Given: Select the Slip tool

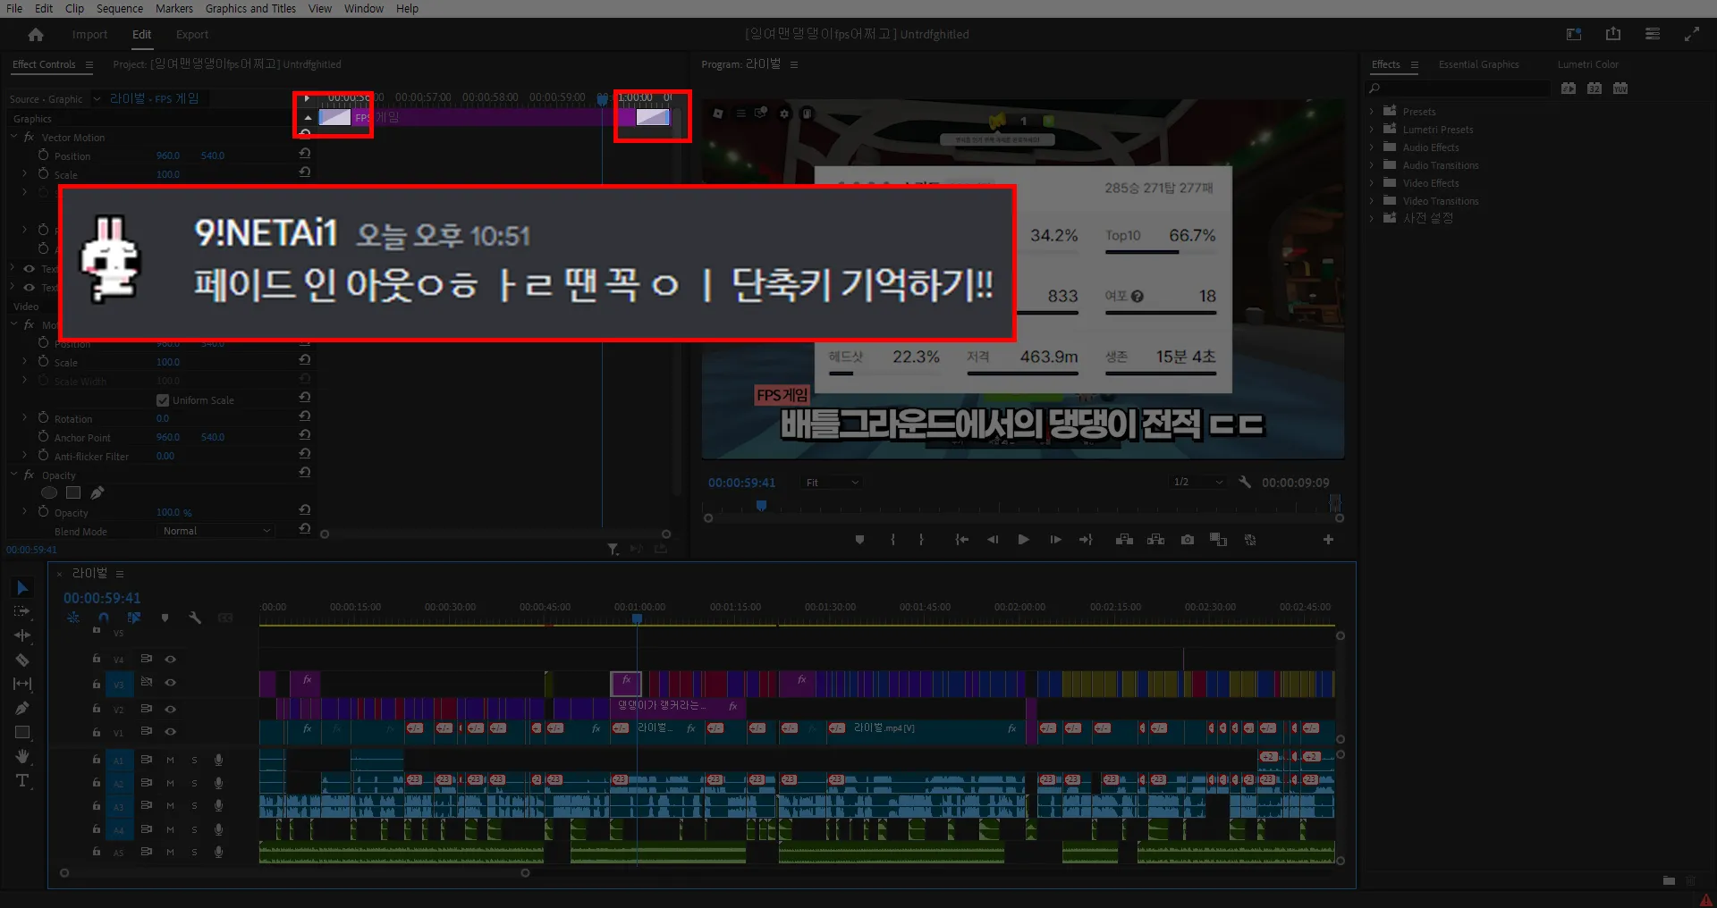Looking at the screenshot, I should click(x=22, y=684).
